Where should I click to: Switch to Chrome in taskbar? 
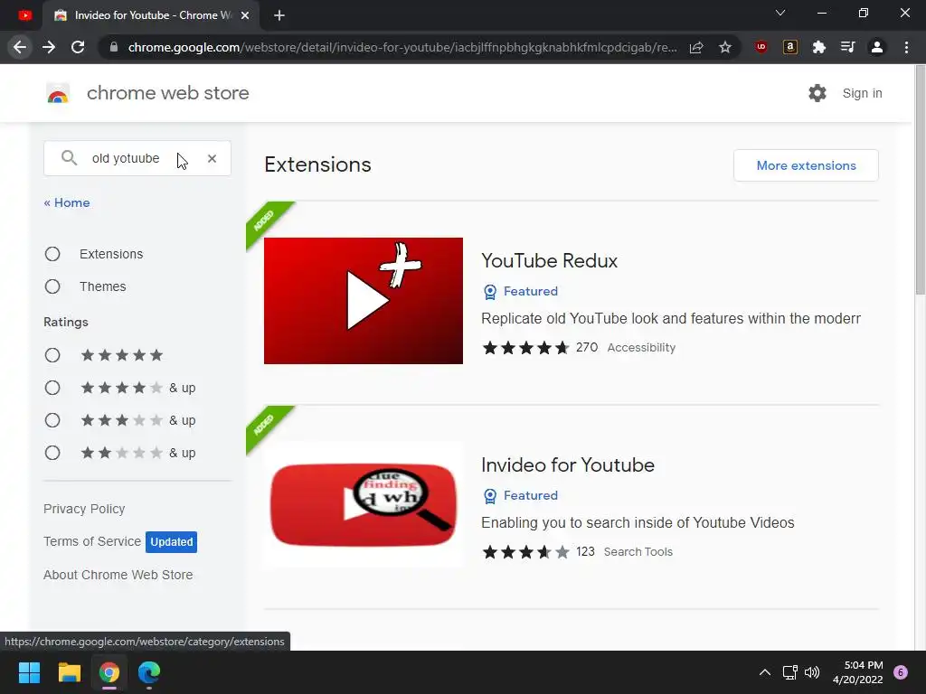point(109,672)
